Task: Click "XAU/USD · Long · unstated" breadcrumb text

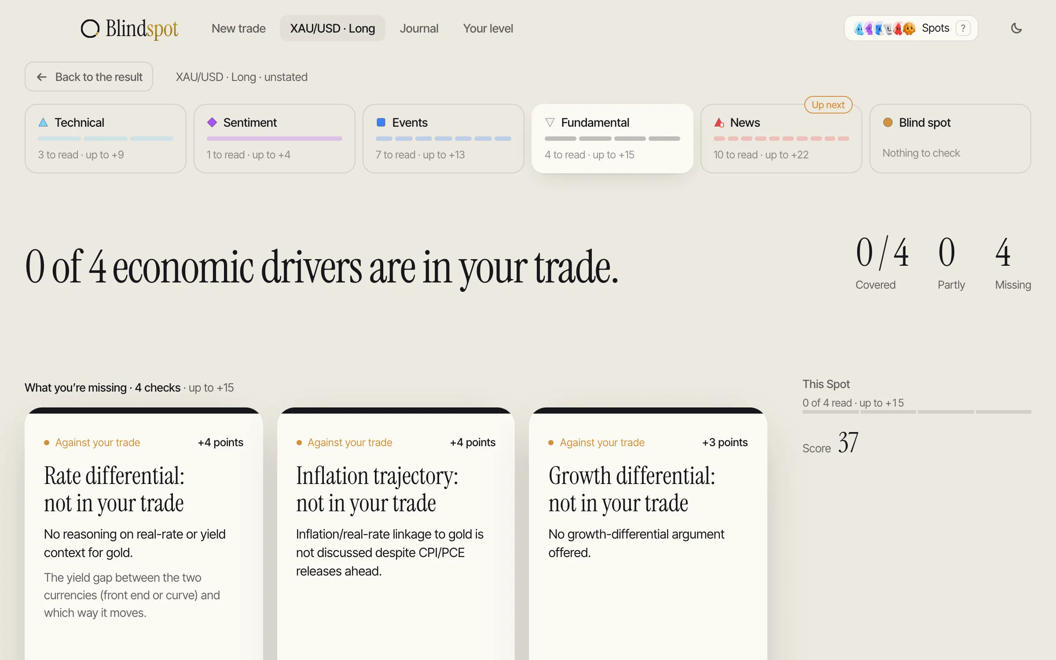Action: (242, 77)
